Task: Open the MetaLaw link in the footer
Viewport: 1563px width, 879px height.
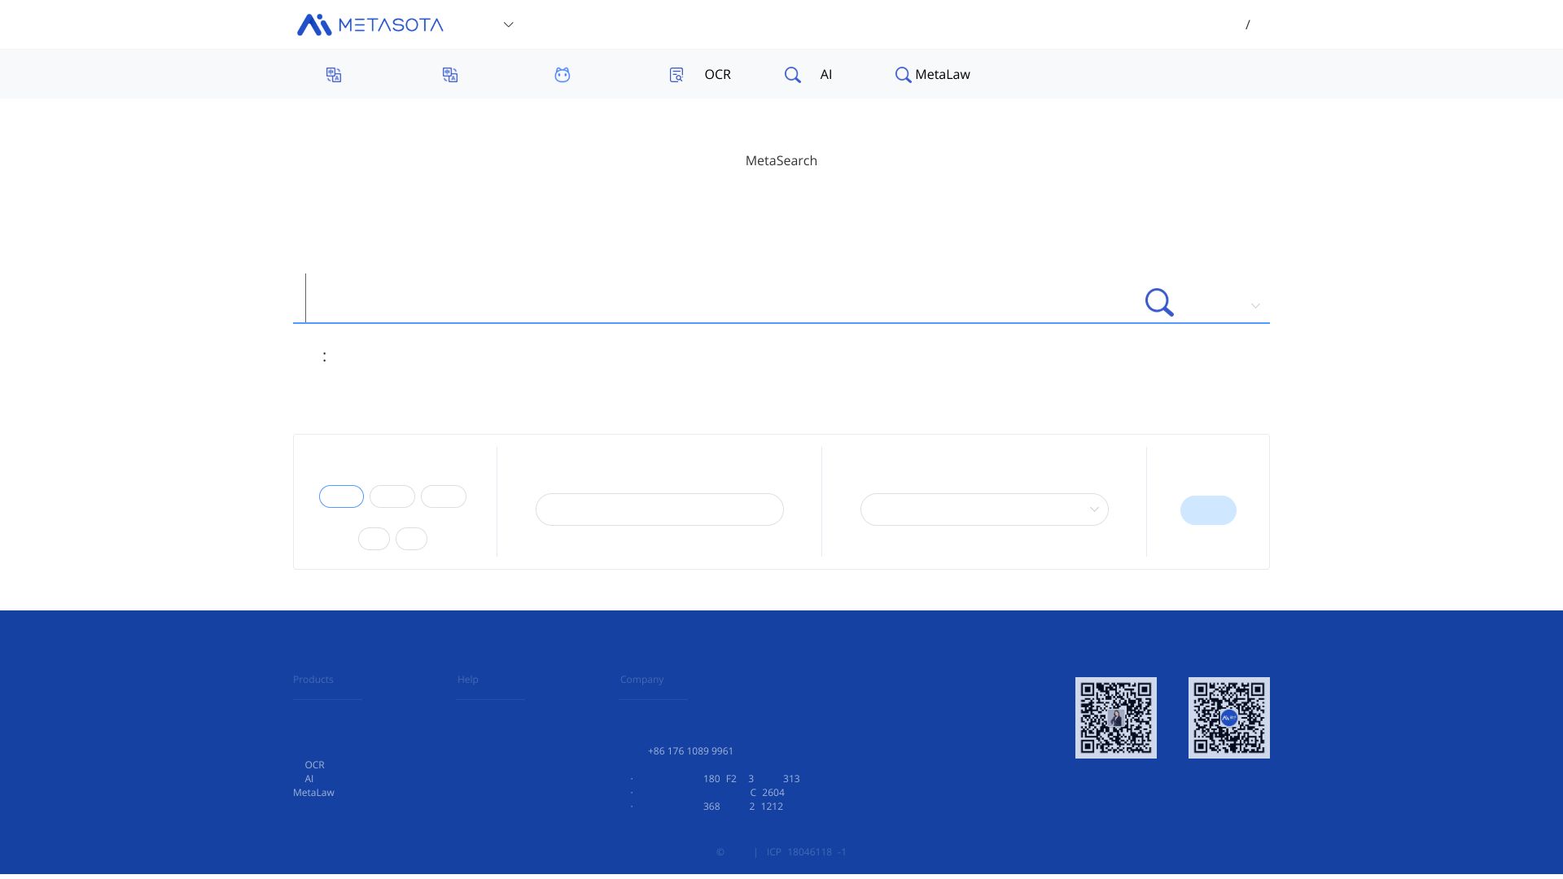Action: 313,793
